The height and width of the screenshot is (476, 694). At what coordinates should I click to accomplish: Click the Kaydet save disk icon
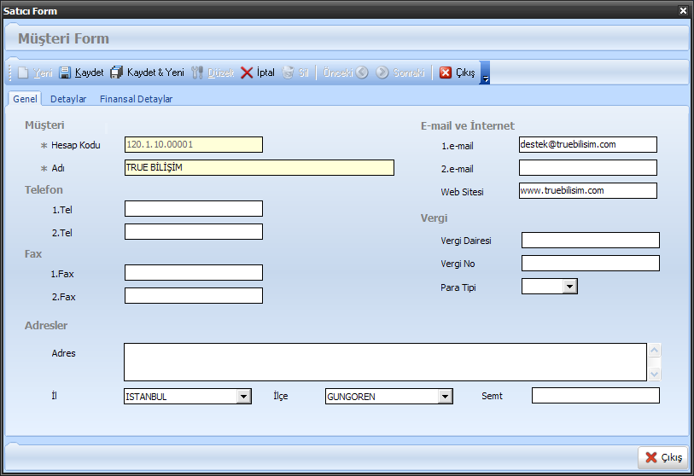point(65,73)
